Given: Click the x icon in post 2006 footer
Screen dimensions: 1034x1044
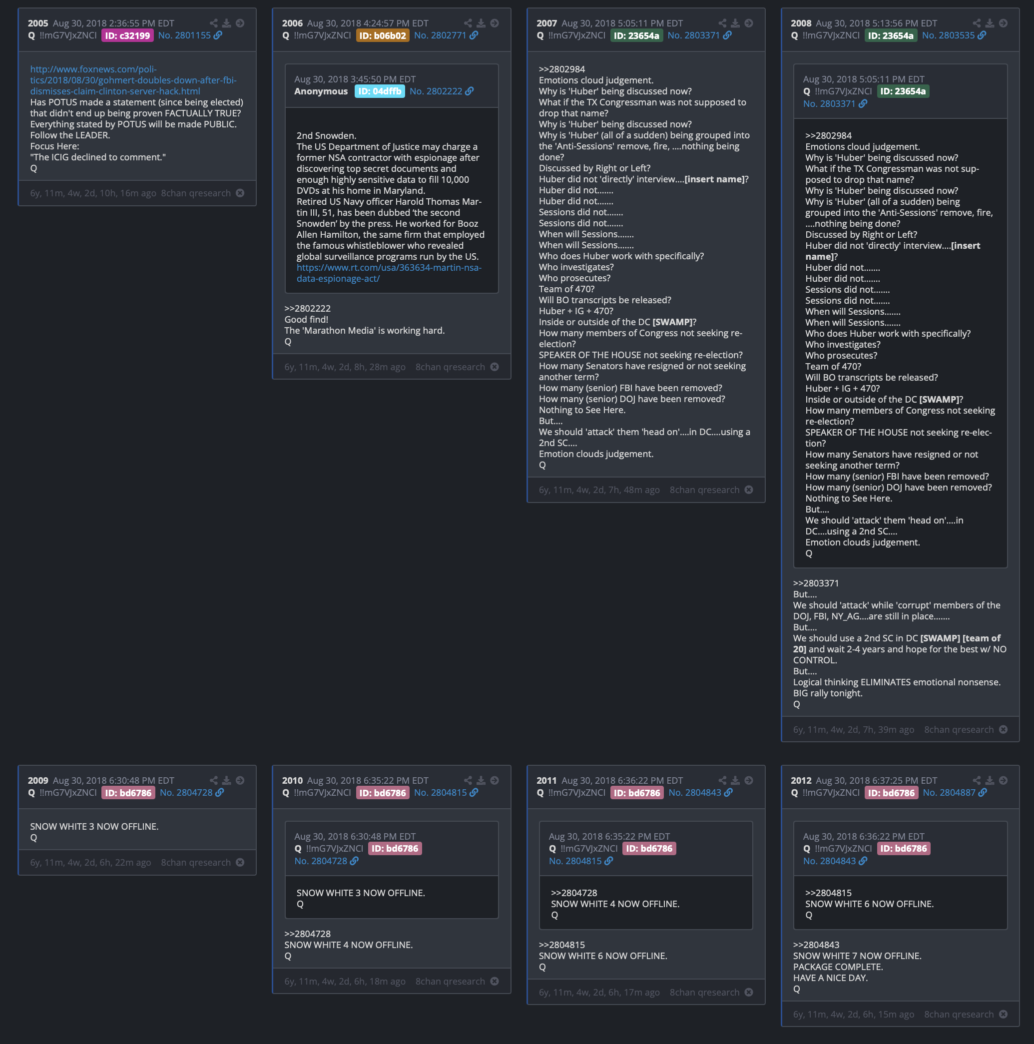Looking at the screenshot, I should 495,367.
